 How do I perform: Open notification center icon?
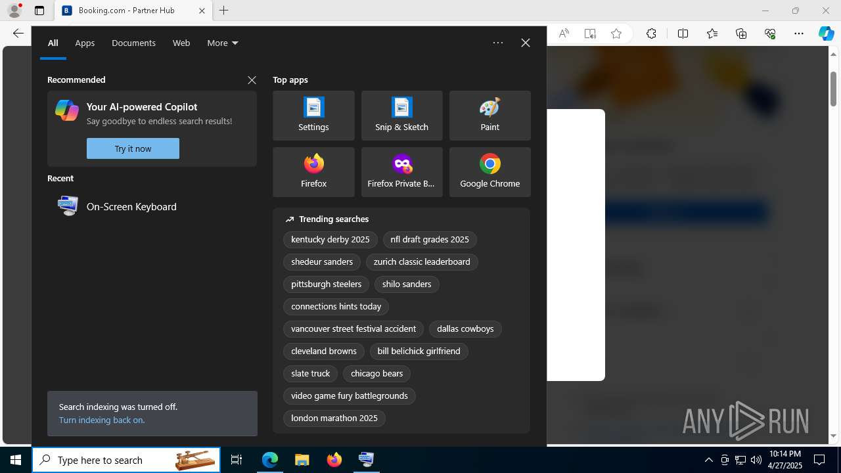819,460
